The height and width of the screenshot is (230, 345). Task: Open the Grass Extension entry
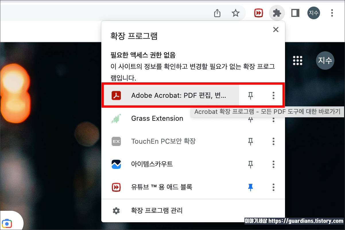point(171,118)
